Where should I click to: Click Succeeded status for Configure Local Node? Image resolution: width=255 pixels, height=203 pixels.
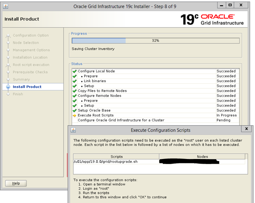(226, 71)
